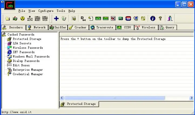Click the Cain logo in title bar
This screenshot has width=195, height=115.
[10, 5]
